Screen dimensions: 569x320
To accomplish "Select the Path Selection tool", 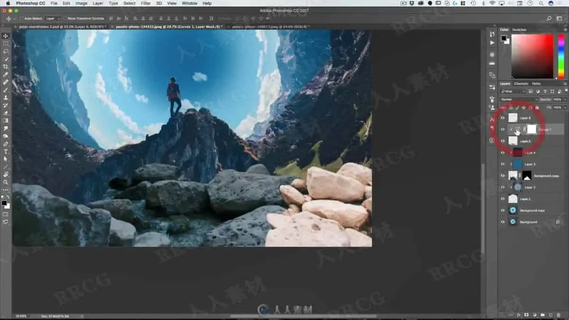I will pos(6,159).
